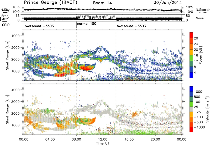Click the '16:00' time axis tick label
This screenshot has height=145, width=210.
pyautogui.click(x=129, y=140)
